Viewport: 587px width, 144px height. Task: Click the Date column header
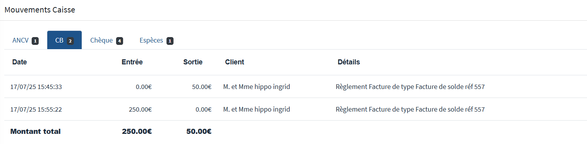20,62
